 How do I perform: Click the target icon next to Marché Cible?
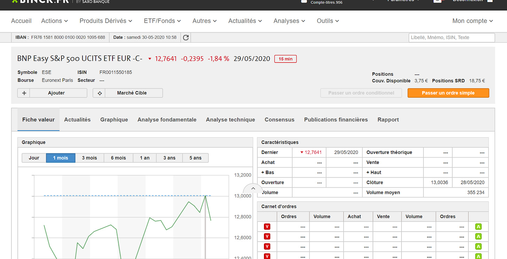point(100,93)
